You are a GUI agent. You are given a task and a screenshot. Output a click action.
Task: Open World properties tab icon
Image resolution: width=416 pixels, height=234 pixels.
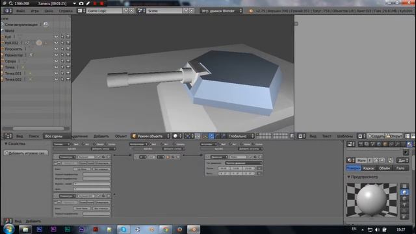point(379,144)
